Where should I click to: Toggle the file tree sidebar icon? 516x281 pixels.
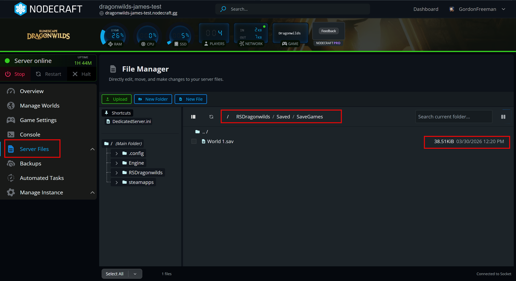click(193, 117)
